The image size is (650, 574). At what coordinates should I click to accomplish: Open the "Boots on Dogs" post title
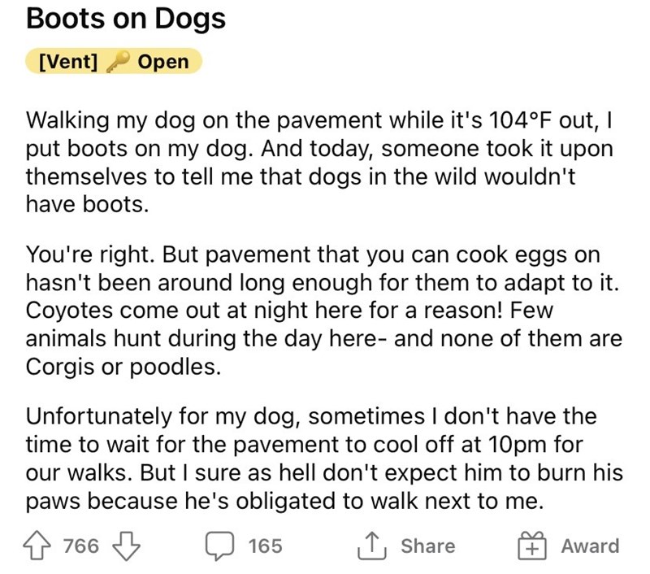click(126, 20)
